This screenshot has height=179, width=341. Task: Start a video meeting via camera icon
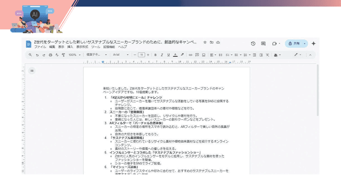(274, 44)
